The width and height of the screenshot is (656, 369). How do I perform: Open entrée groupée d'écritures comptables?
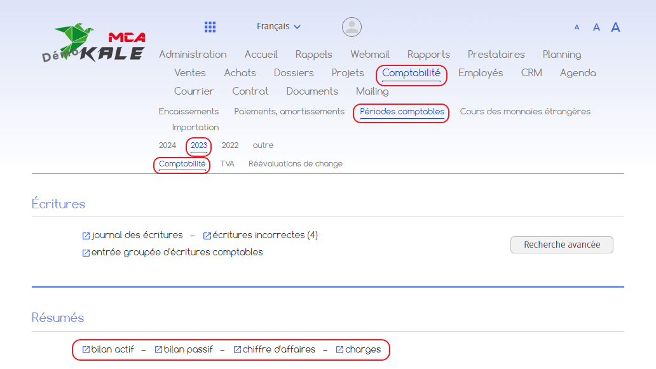pyautogui.click(x=177, y=252)
